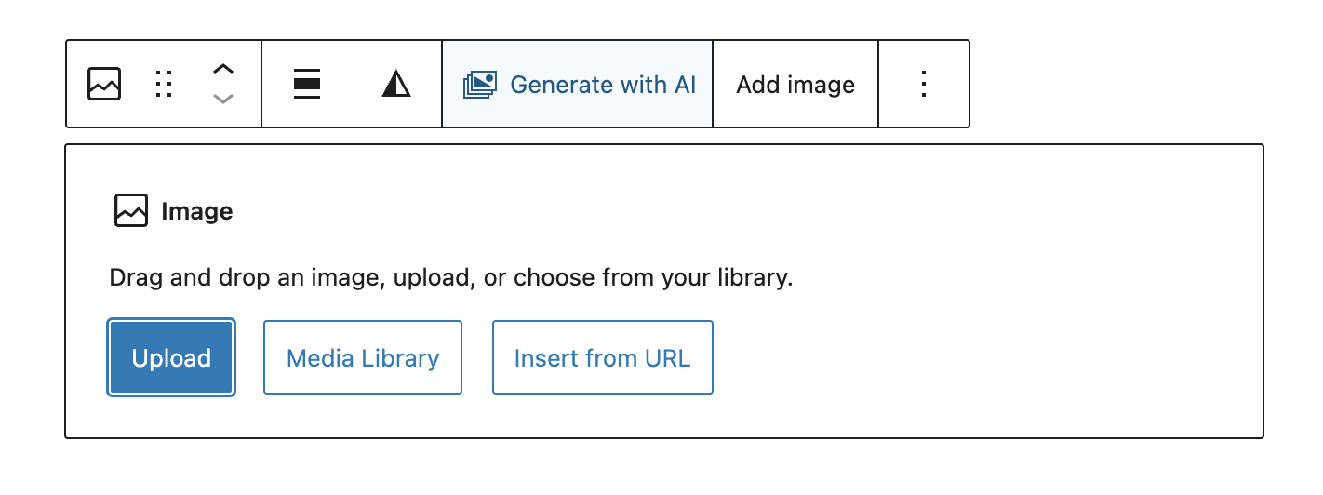Open the Align options
The height and width of the screenshot is (495, 1323).
coord(307,84)
